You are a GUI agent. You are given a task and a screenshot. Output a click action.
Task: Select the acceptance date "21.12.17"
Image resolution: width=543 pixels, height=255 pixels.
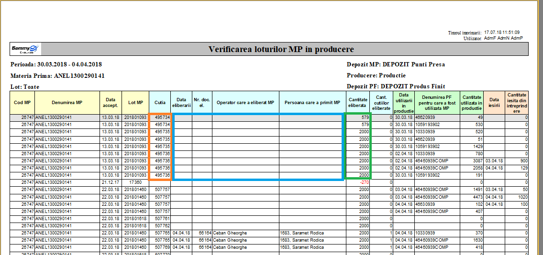111,182
